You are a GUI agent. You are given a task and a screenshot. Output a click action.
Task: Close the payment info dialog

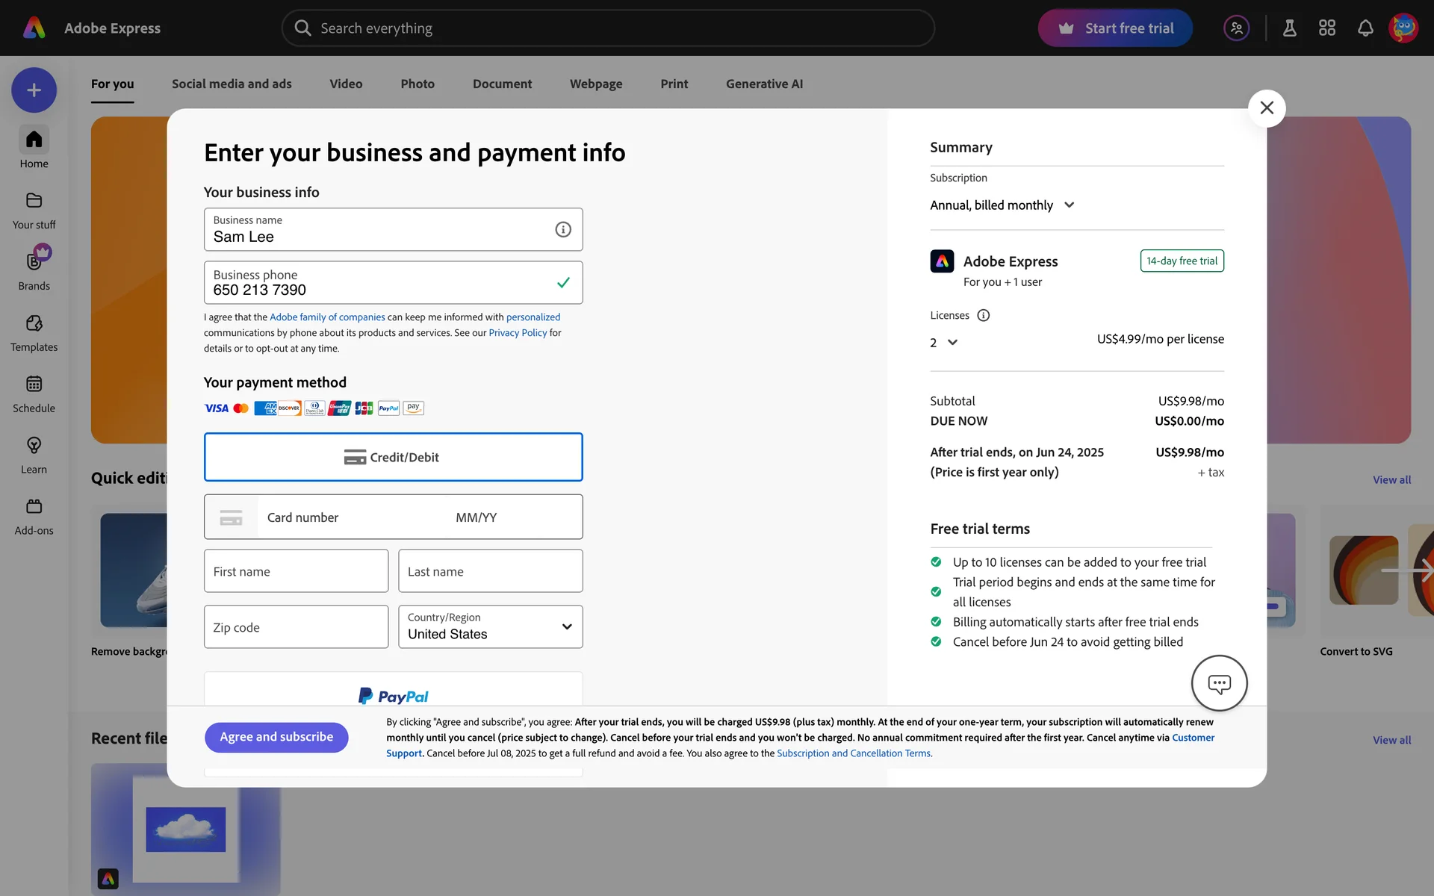coord(1266,108)
